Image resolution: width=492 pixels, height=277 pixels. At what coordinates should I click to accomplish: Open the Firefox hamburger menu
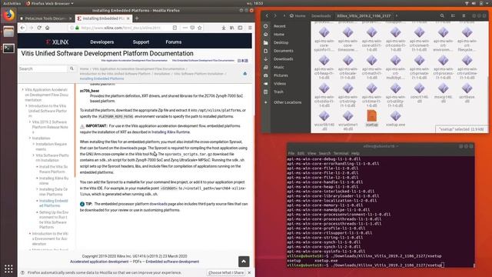pos(250,28)
